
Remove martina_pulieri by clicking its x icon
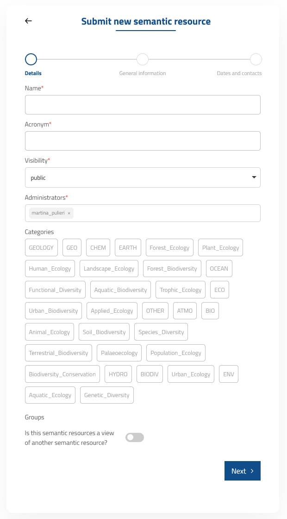coord(69,213)
